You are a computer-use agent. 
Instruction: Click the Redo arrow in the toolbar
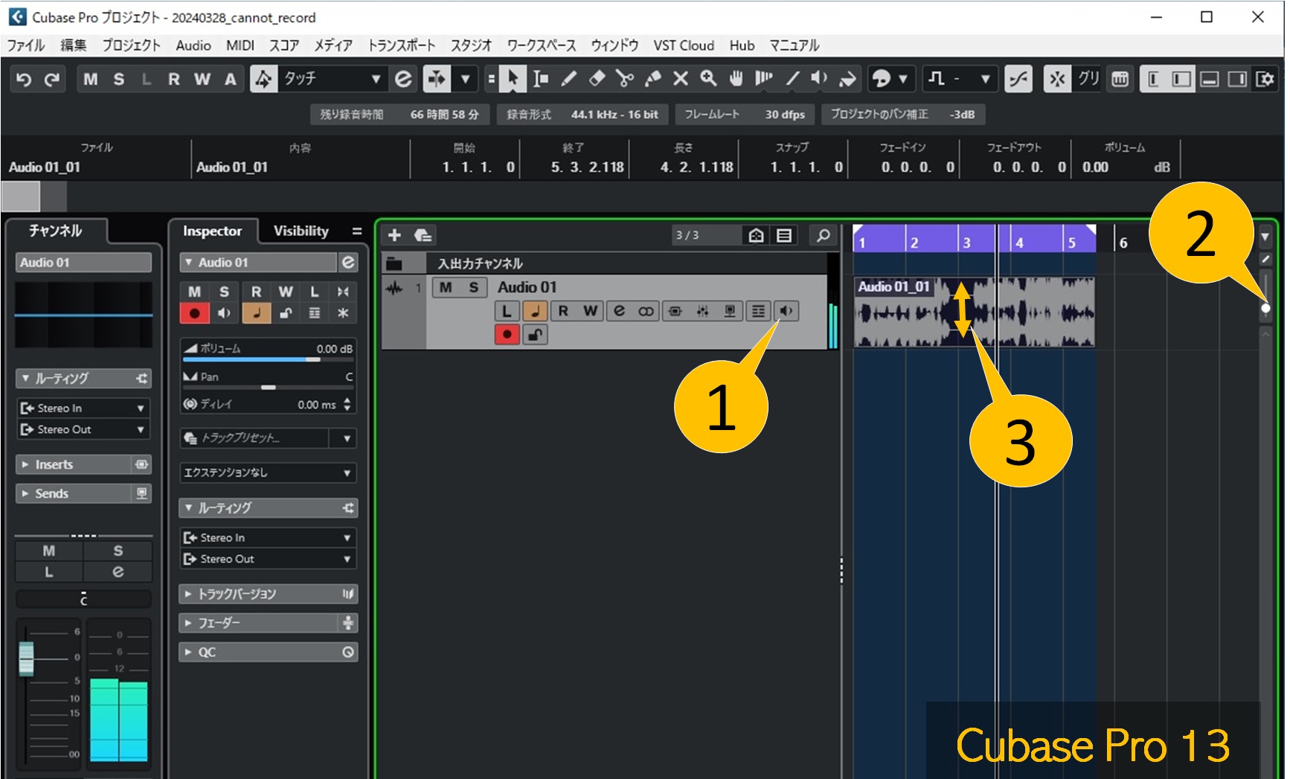click(x=51, y=79)
